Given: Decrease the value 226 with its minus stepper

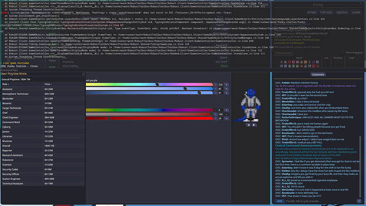Looking at the screenshot, I should (215, 84).
